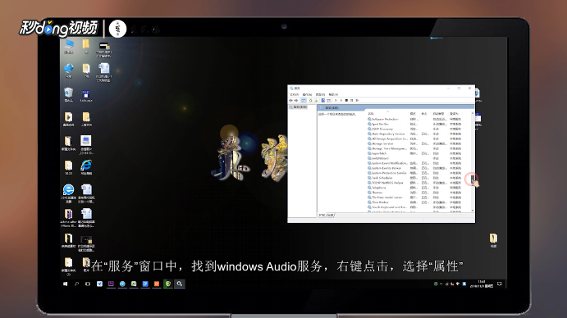Open the View menu in Services window
The image size is (567, 318).
320,95
